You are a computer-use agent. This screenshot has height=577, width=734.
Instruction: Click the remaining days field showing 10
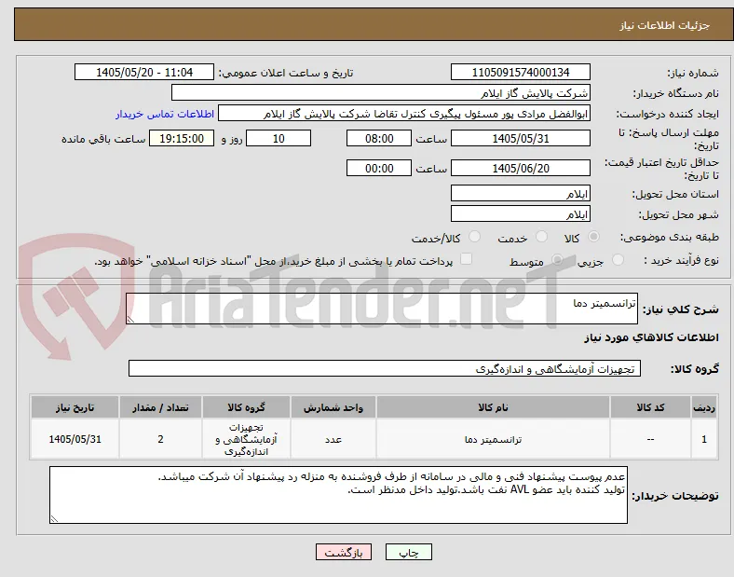tap(279, 139)
